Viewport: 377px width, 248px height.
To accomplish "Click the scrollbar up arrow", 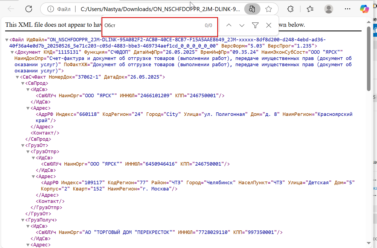I will coord(369,22).
